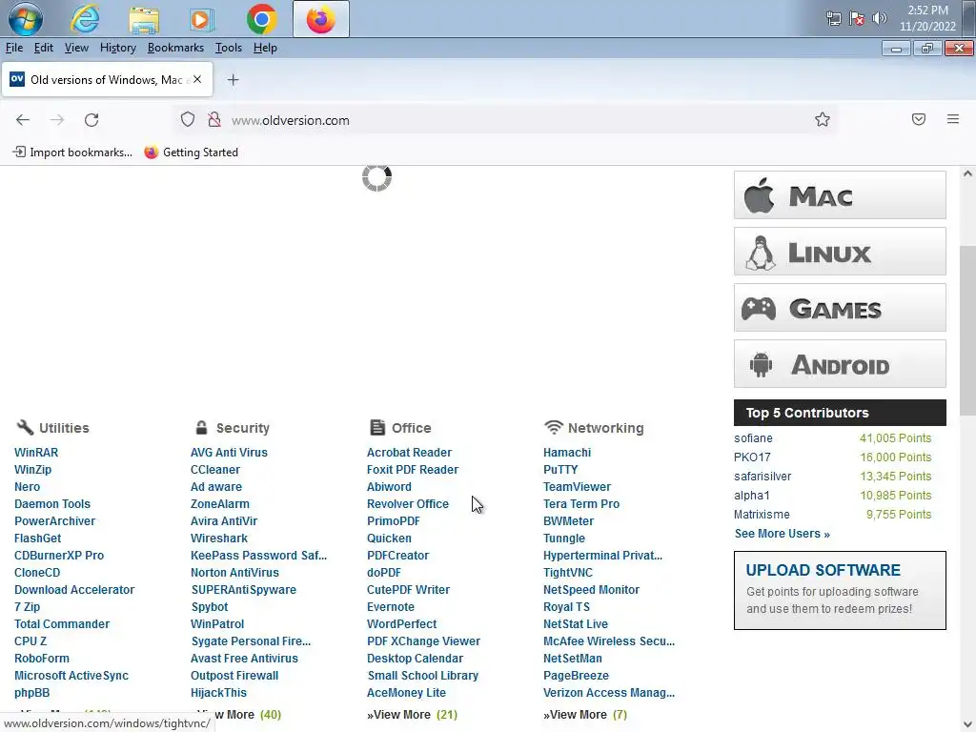This screenshot has height=732, width=976.
Task: Open the Tools menu
Action: (229, 48)
